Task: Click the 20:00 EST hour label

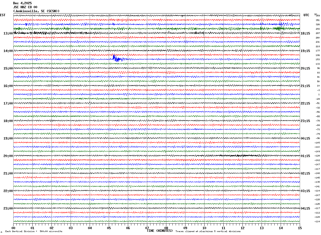Action: (8, 156)
